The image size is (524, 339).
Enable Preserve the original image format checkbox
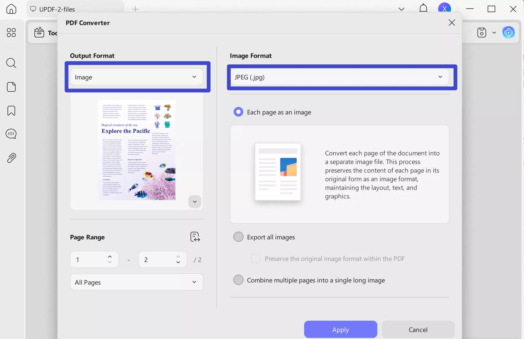(256, 258)
